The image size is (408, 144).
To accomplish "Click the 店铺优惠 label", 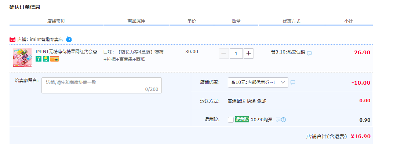I will tap(210, 82).
